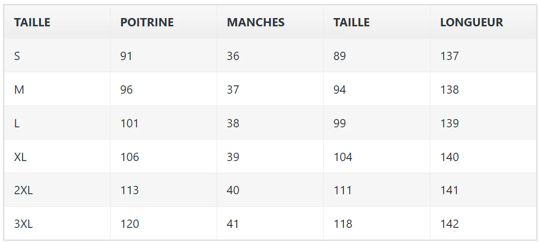Click the manches value 38

pyautogui.click(x=233, y=123)
